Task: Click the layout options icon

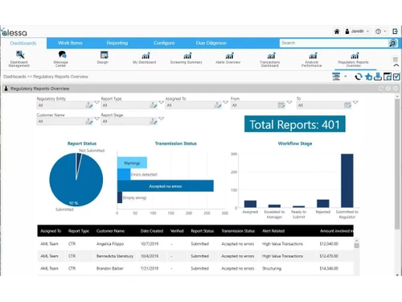Action: (336, 77)
